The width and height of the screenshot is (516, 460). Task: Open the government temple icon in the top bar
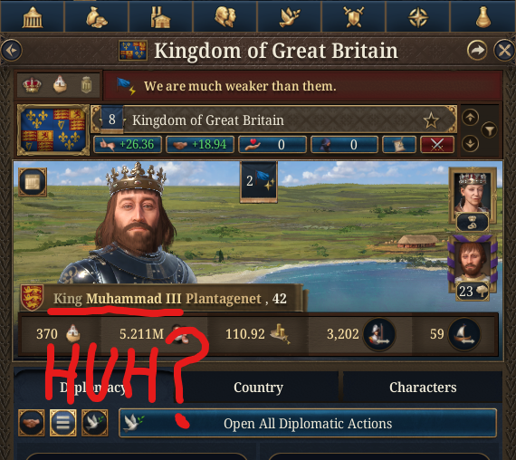tap(33, 16)
